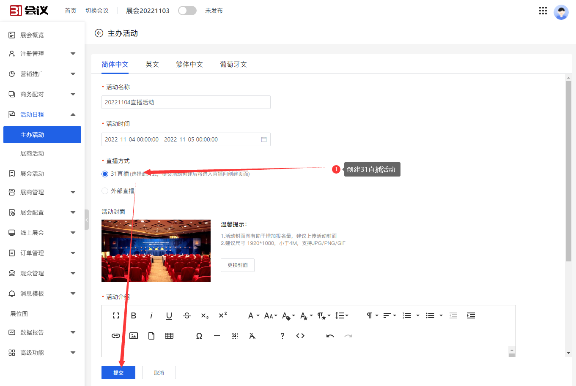
Task: Click the back arrow beside 主办活动
Action: [x=99, y=33]
